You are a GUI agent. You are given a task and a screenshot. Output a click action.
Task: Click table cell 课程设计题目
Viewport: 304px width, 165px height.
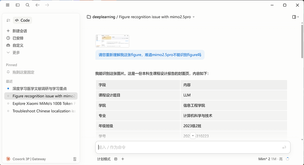(138, 95)
